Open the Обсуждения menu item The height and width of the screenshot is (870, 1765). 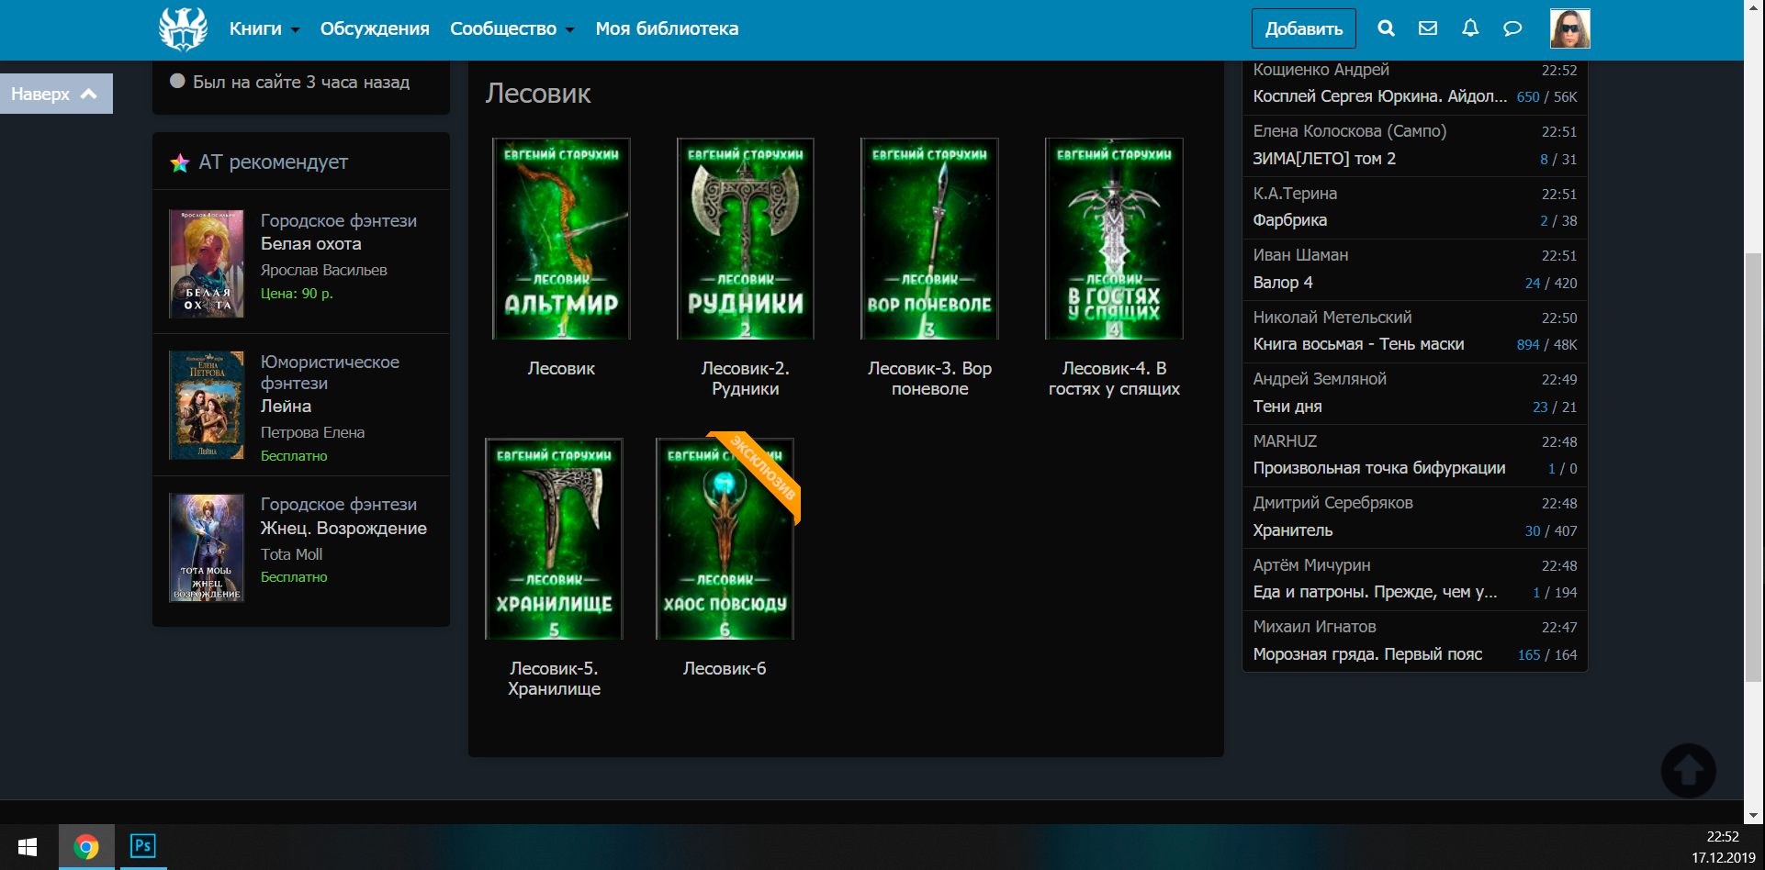point(375,28)
